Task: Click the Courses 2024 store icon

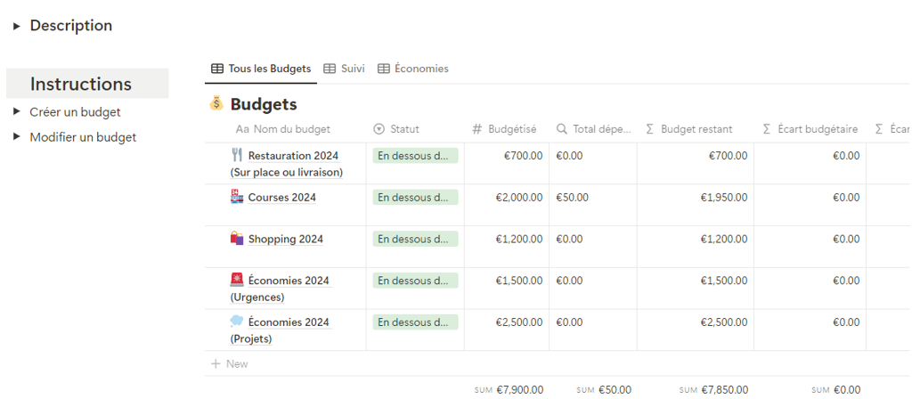Action: pos(236,197)
